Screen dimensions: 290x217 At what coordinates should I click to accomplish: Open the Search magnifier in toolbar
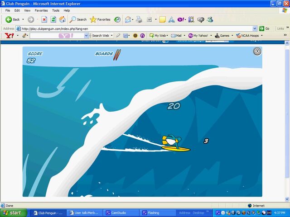pyautogui.click(x=78, y=19)
